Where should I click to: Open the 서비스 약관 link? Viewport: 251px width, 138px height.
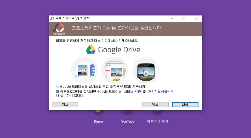click(132, 92)
